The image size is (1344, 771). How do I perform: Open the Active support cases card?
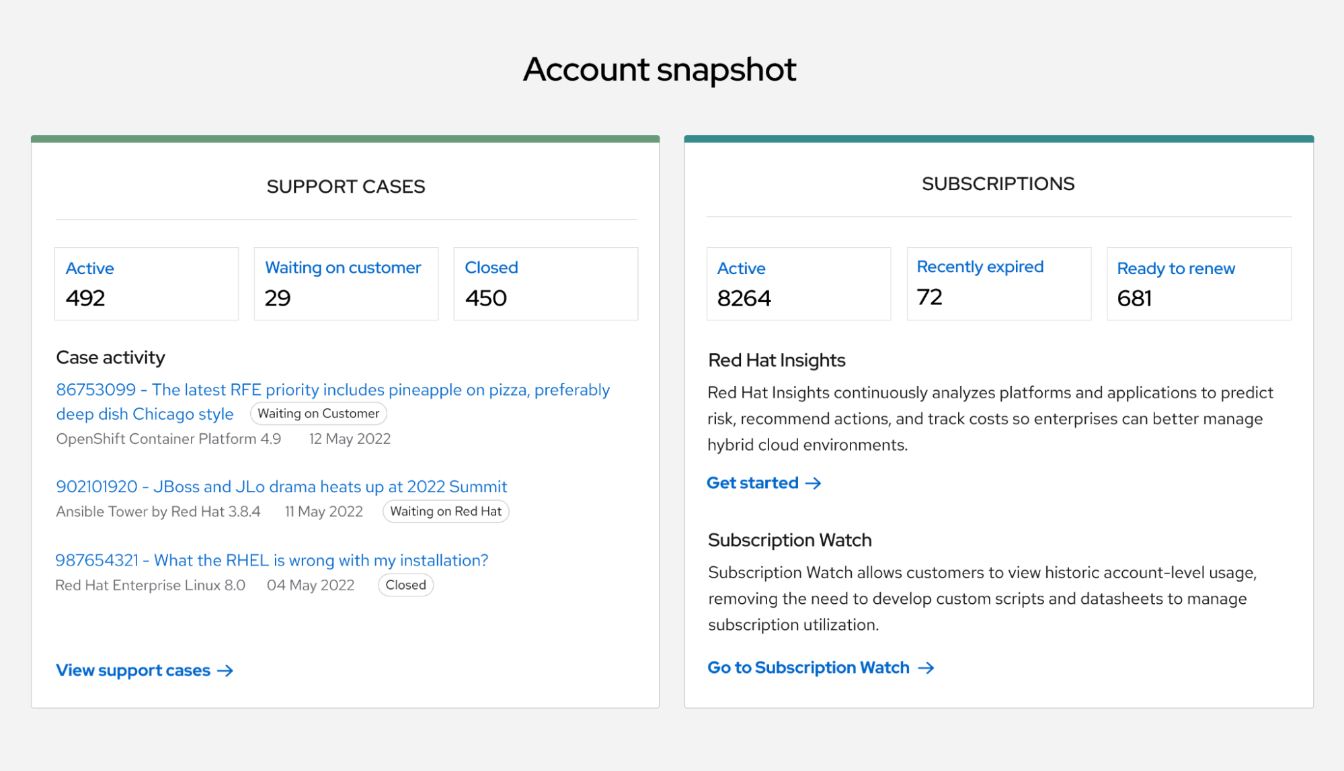(146, 284)
